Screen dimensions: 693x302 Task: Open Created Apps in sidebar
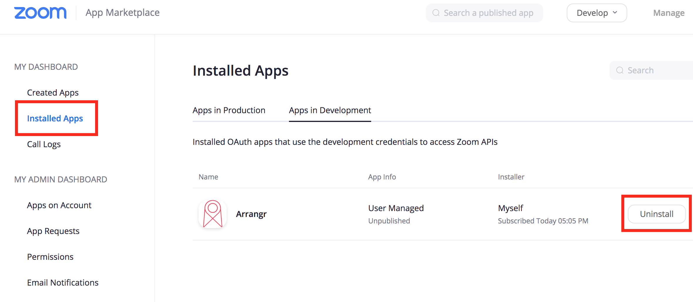click(x=53, y=93)
